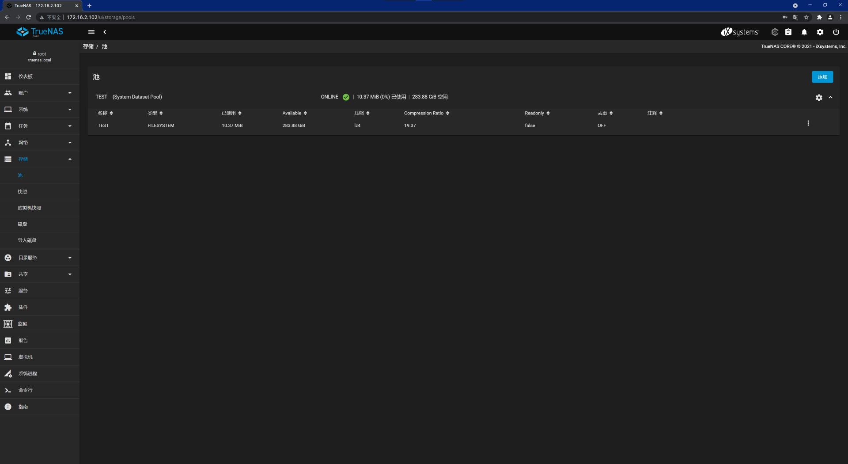Sort by Name (名称) column header

(x=105, y=113)
